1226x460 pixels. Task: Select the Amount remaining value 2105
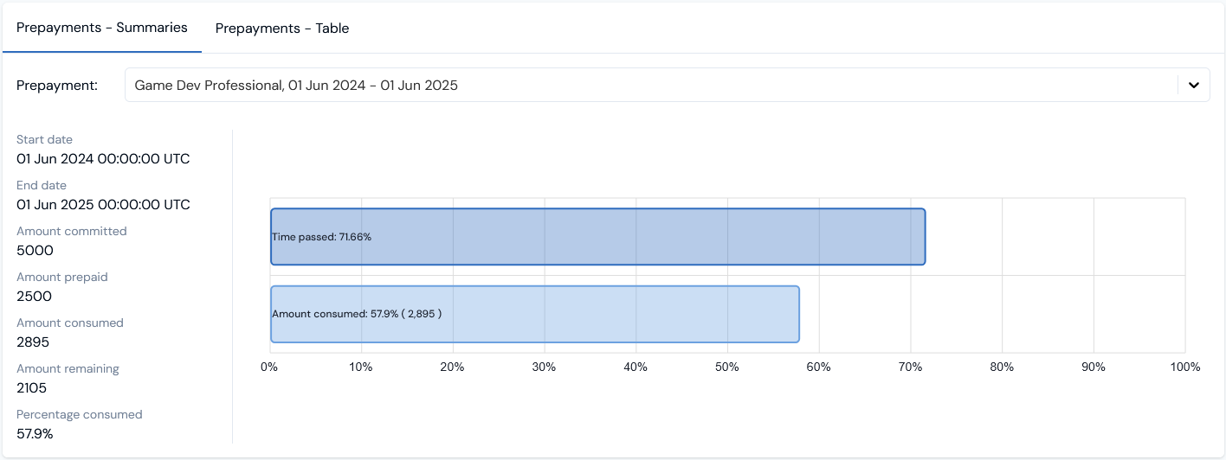(32, 388)
